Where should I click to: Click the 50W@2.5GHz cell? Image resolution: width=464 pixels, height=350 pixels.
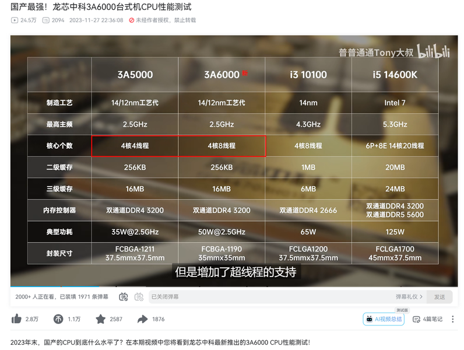click(x=222, y=232)
